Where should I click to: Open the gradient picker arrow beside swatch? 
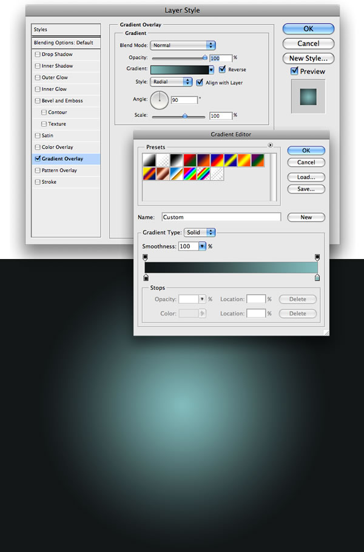[211, 70]
